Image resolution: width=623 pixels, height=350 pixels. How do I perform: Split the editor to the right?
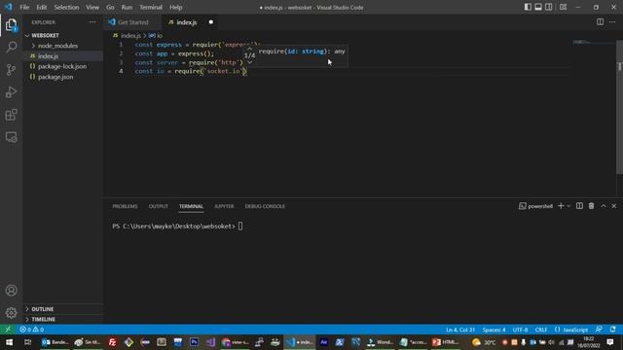coord(600,21)
